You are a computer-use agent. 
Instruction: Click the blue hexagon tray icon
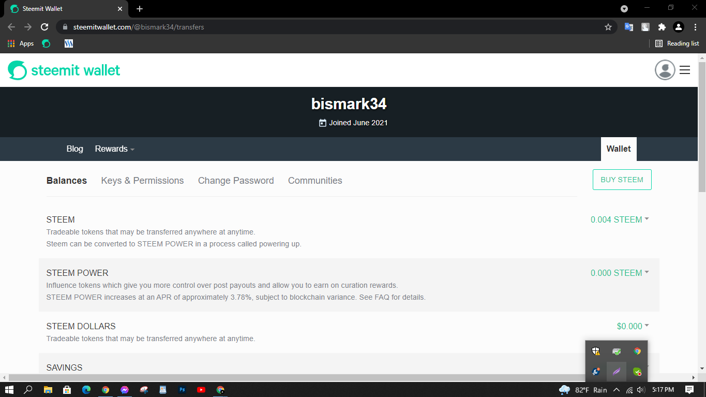[596, 372]
